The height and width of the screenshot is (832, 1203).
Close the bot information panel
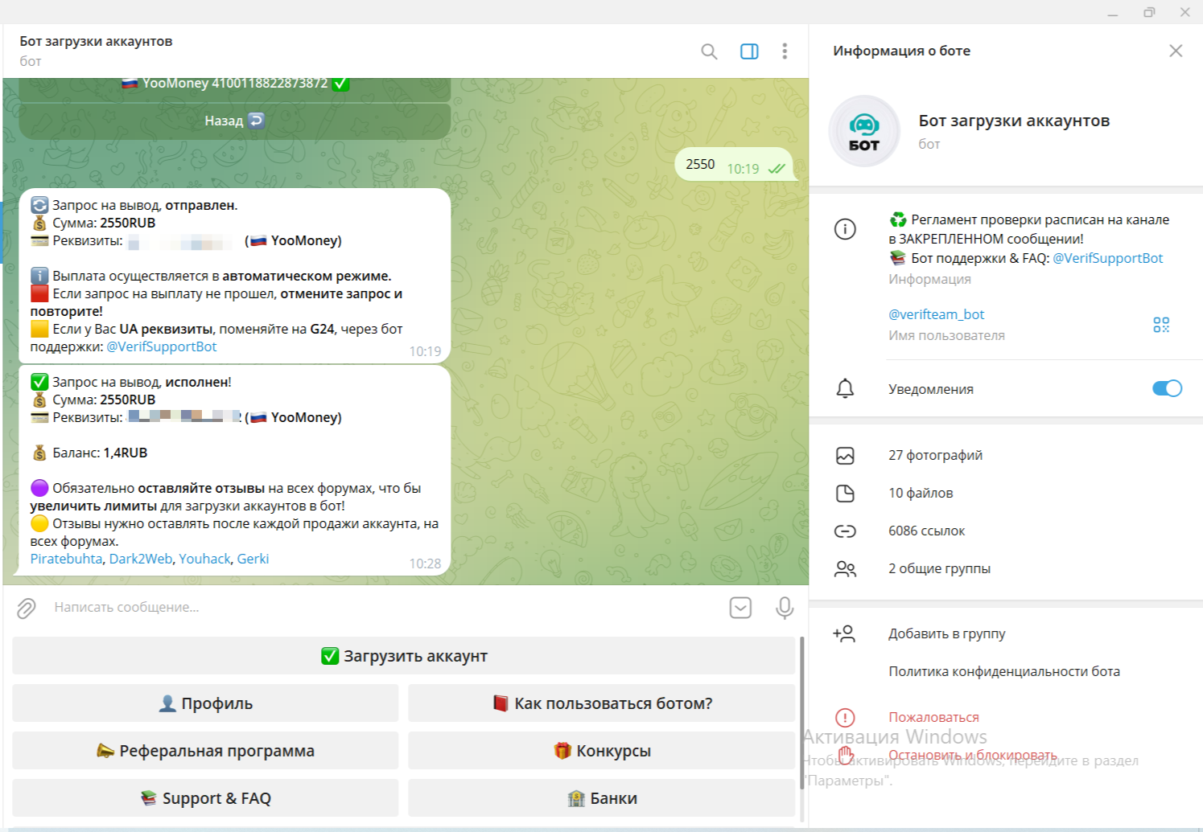pyautogui.click(x=1176, y=51)
